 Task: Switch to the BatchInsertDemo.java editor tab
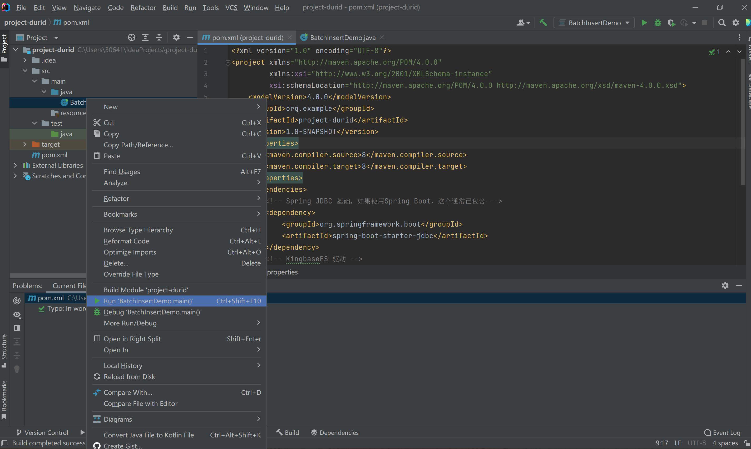tap(342, 38)
